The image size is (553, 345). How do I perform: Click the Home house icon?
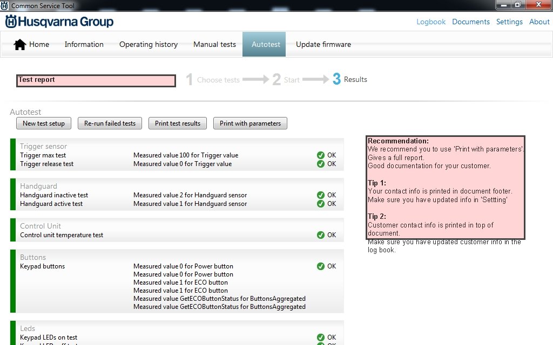pos(20,44)
